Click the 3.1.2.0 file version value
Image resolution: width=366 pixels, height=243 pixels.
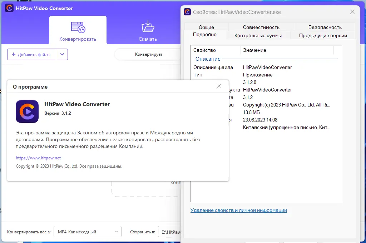pos(249,82)
